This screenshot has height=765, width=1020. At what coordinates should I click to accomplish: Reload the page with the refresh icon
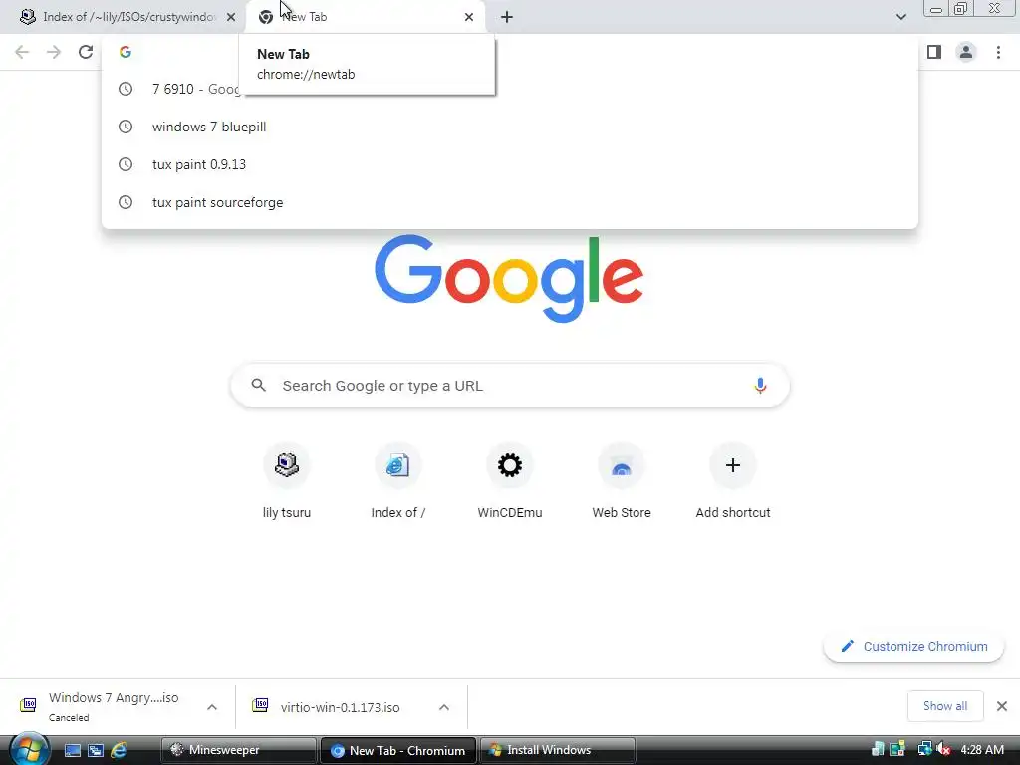(x=86, y=52)
